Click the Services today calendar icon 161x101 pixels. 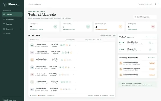pyautogui.click(x=88, y=26)
